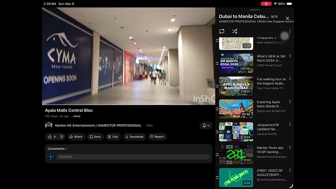The image size is (336, 189).
Task: Grab reorder handle for SM North EDSA video
Action: click(217, 63)
